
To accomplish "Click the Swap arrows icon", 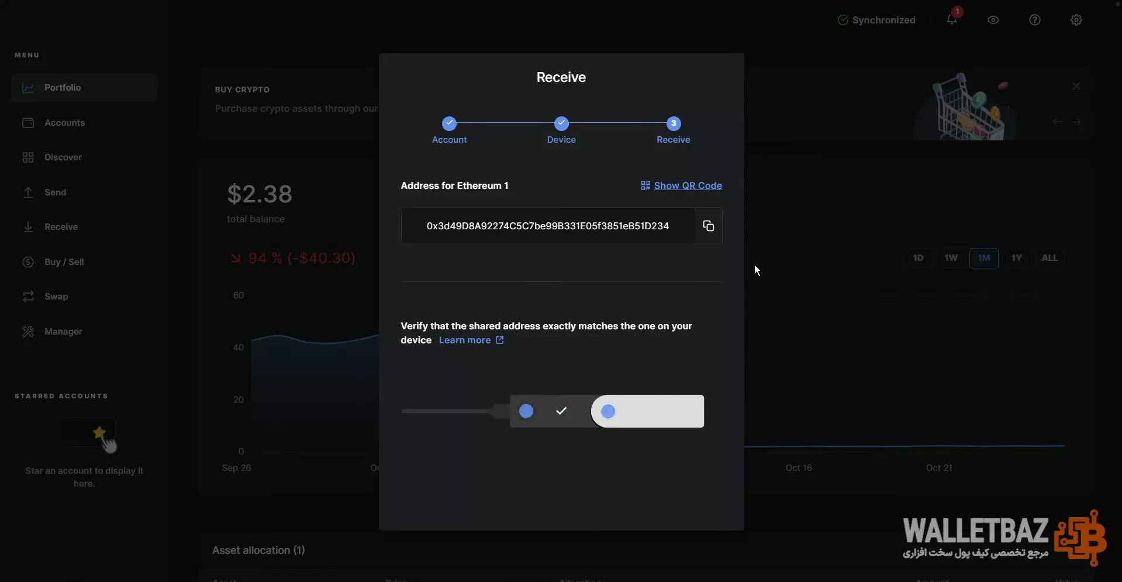I will tap(28, 297).
